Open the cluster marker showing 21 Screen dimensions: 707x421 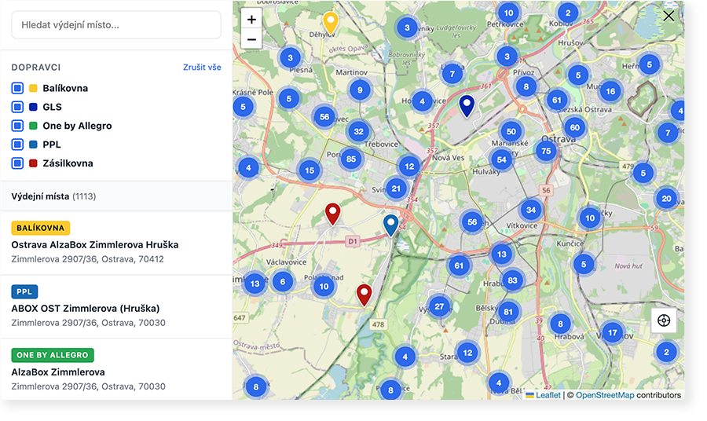[x=396, y=189]
